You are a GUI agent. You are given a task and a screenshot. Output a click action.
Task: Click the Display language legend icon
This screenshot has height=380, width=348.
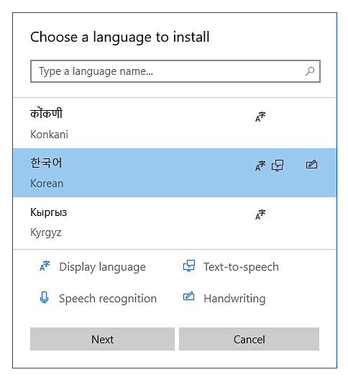point(45,266)
